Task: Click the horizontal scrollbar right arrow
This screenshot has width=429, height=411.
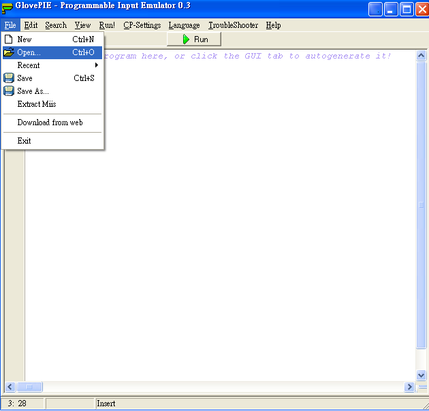Action: 409,387
